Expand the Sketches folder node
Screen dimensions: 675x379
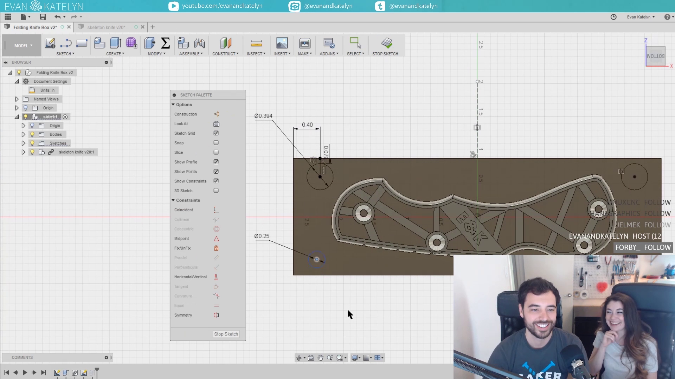[x=23, y=143]
